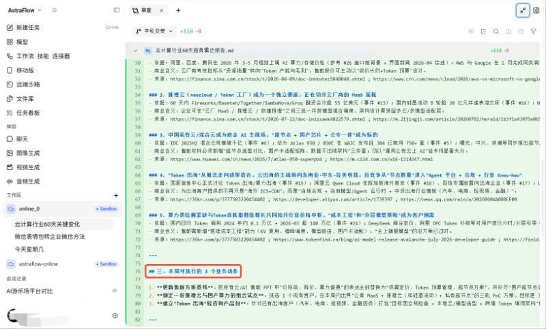Collapse the left sidebar panel icon

pyautogui.click(x=117, y=10)
